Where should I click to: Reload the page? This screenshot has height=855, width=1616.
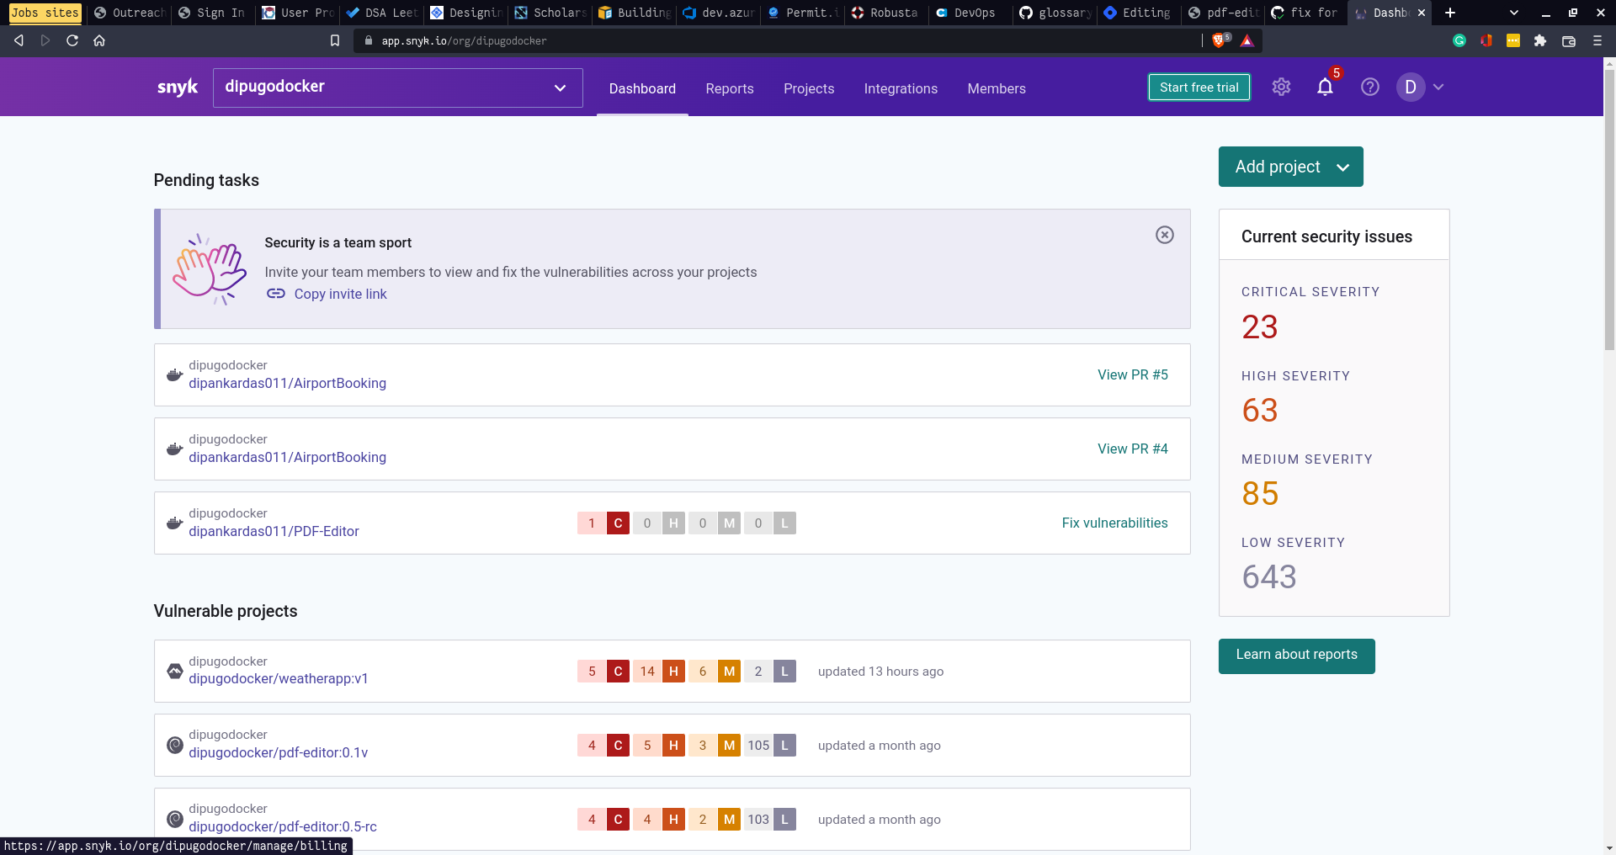tap(72, 40)
